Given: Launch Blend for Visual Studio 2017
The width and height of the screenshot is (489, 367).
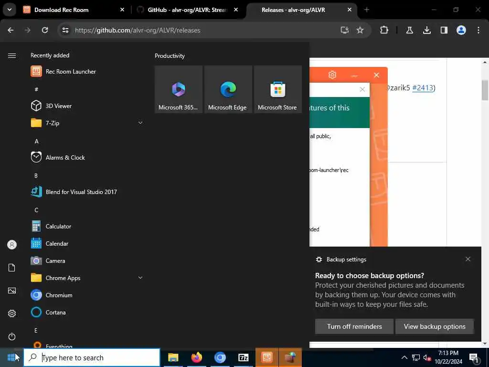Looking at the screenshot, I should (87, 192).
